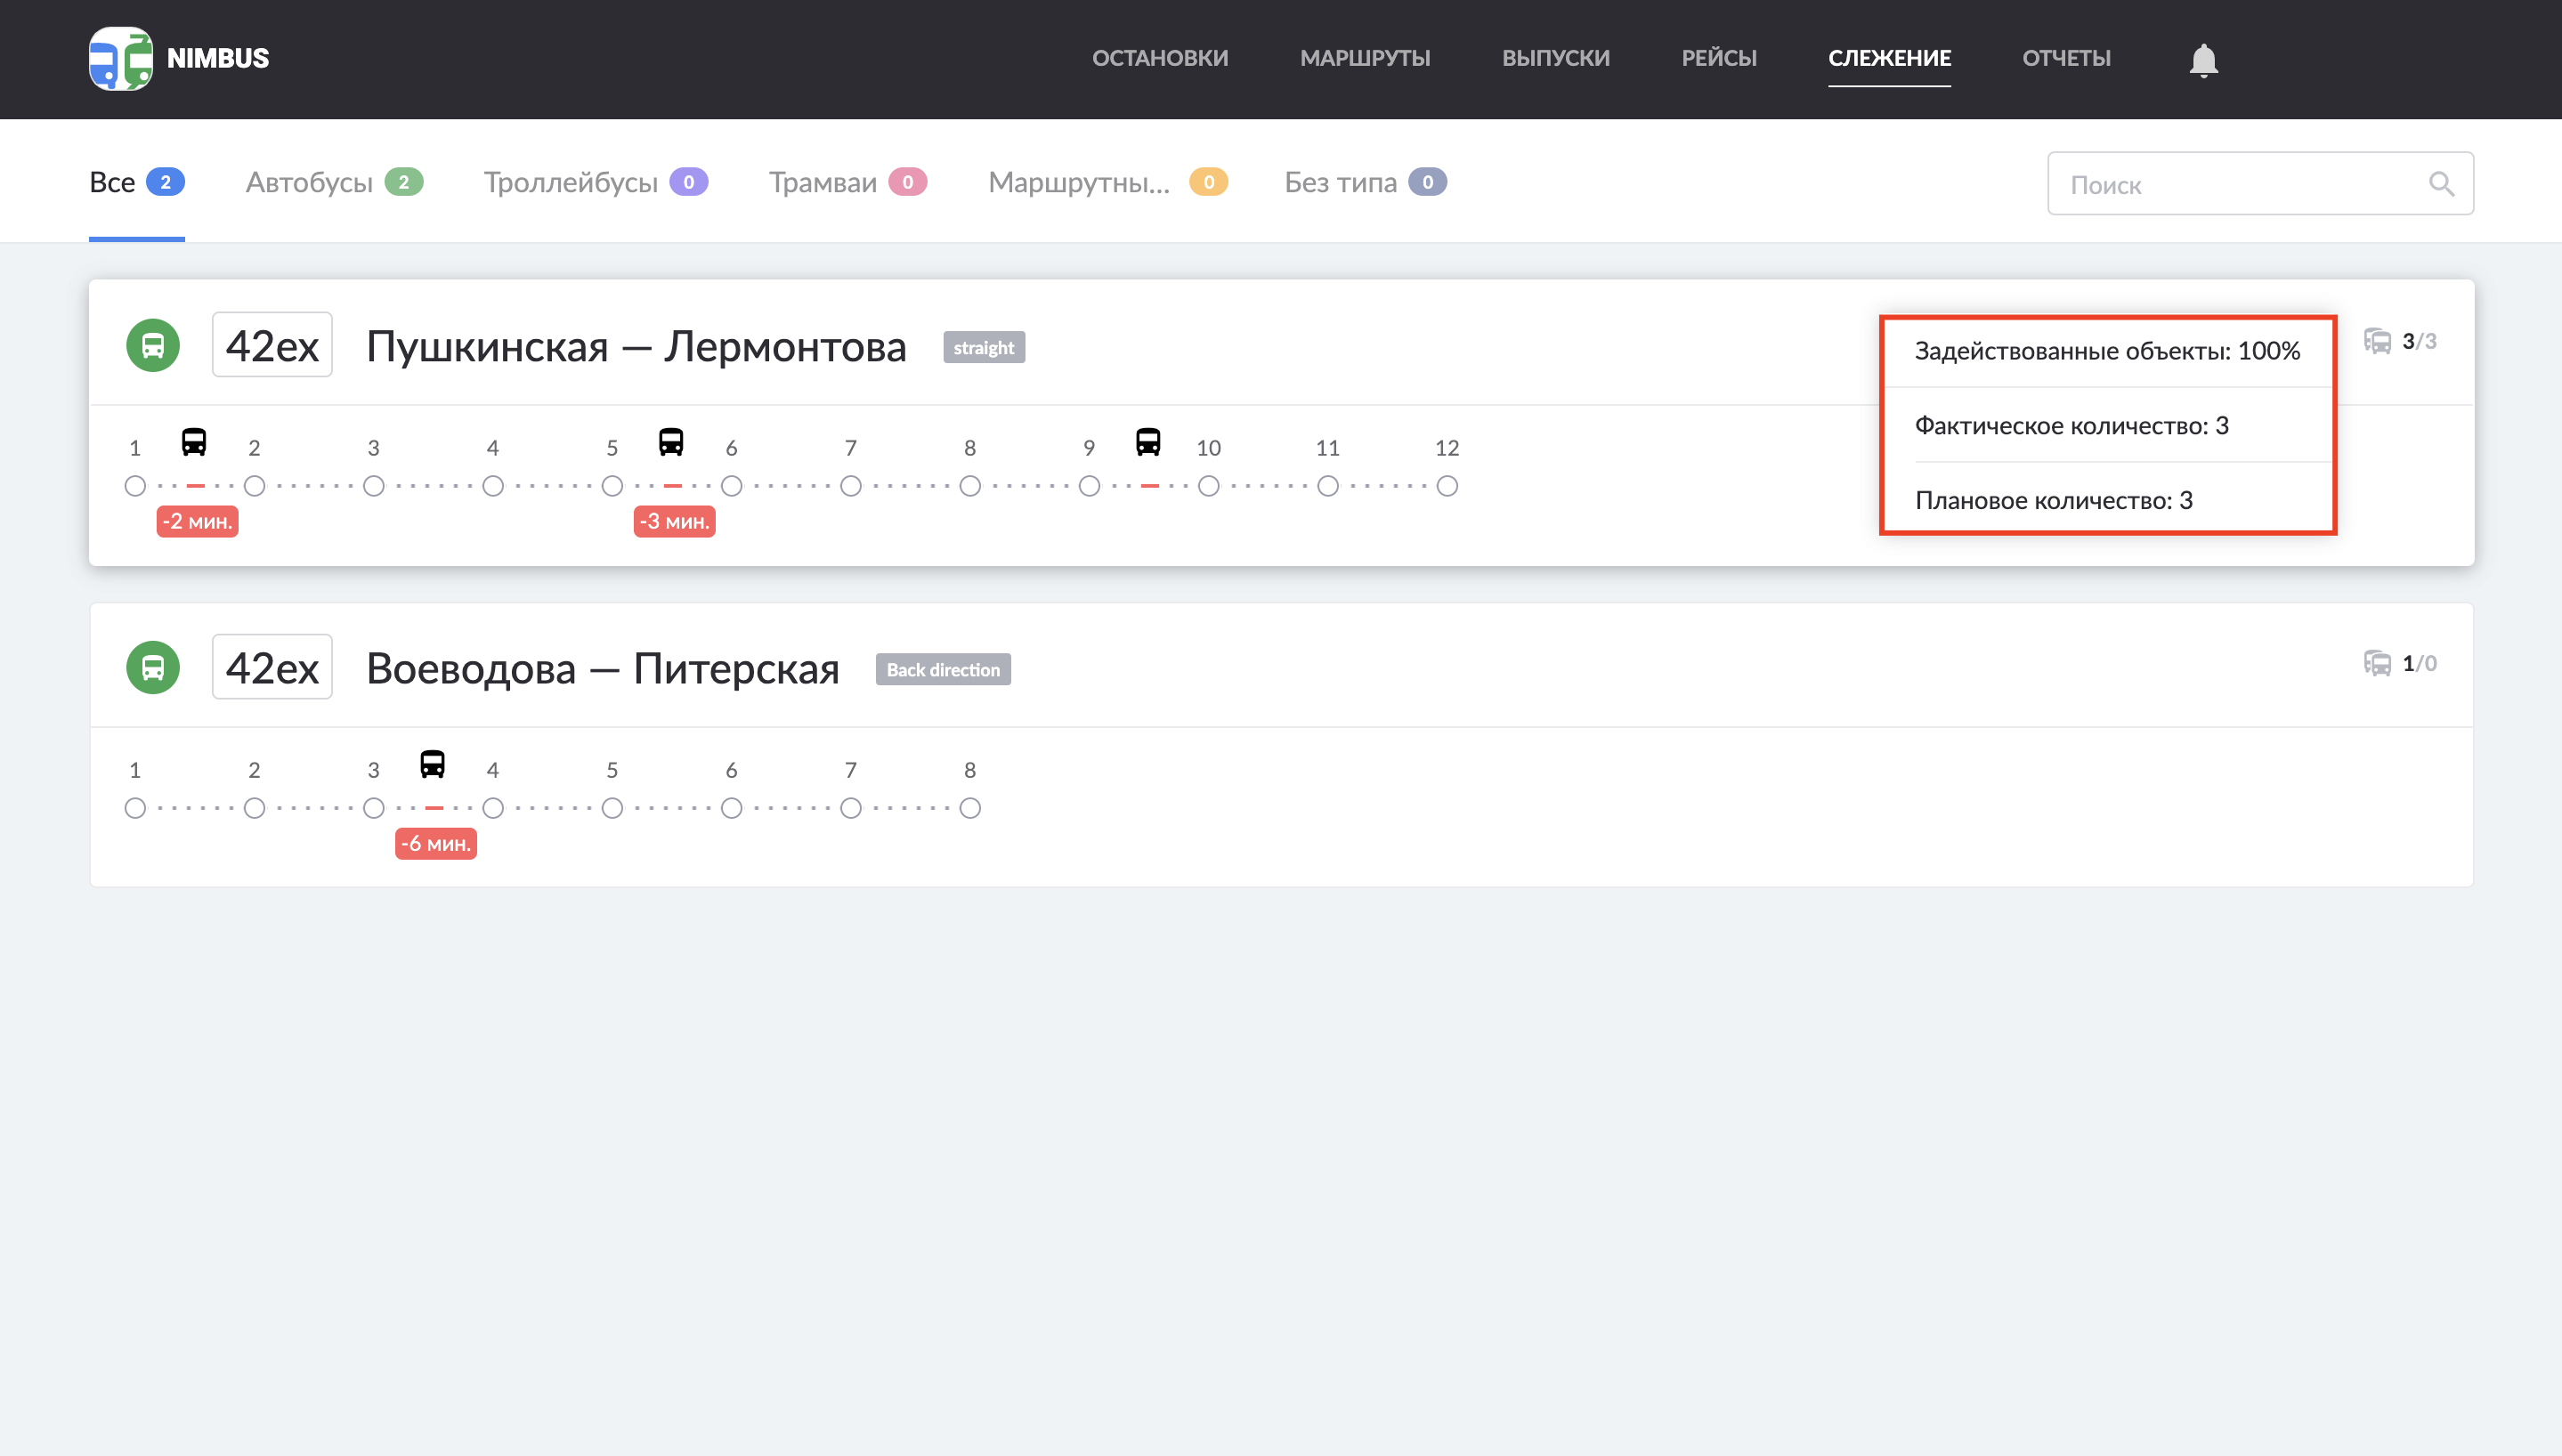The width and height of the screenshot is (2562, 1456).
Task: Open the СЛЕЖЕНИЕ menu item
Action: click(x=1889, y=58)
